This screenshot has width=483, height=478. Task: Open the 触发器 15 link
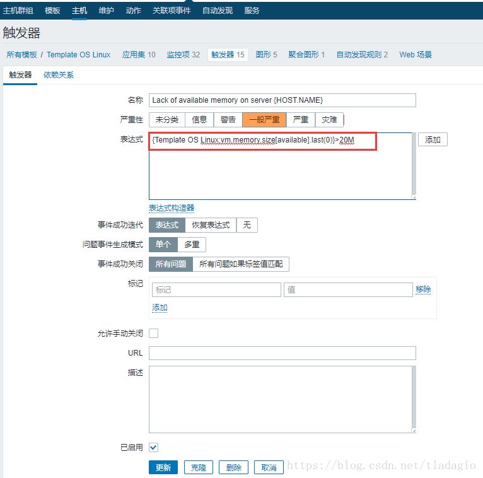coord(228,55)
